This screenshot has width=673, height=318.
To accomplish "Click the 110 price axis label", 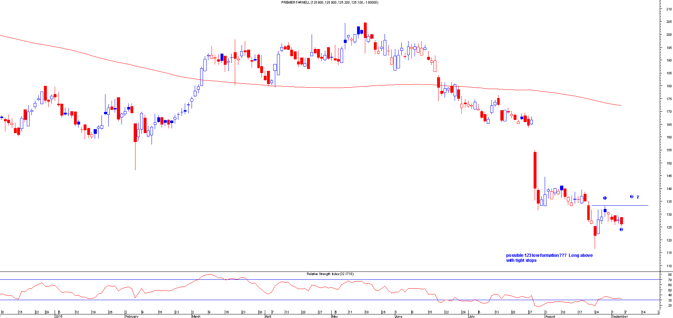I will click(668, 266).
